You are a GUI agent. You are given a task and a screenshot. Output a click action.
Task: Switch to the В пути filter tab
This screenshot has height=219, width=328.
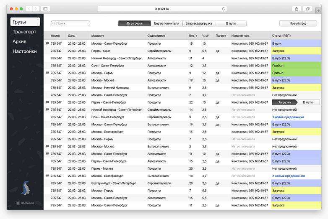coord(231,23)
